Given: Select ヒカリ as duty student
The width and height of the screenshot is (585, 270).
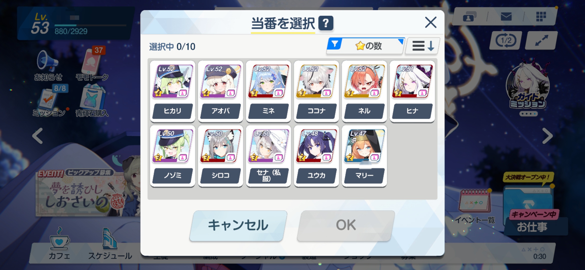Looking at the screenshot, I should click(x=172, y=91).
